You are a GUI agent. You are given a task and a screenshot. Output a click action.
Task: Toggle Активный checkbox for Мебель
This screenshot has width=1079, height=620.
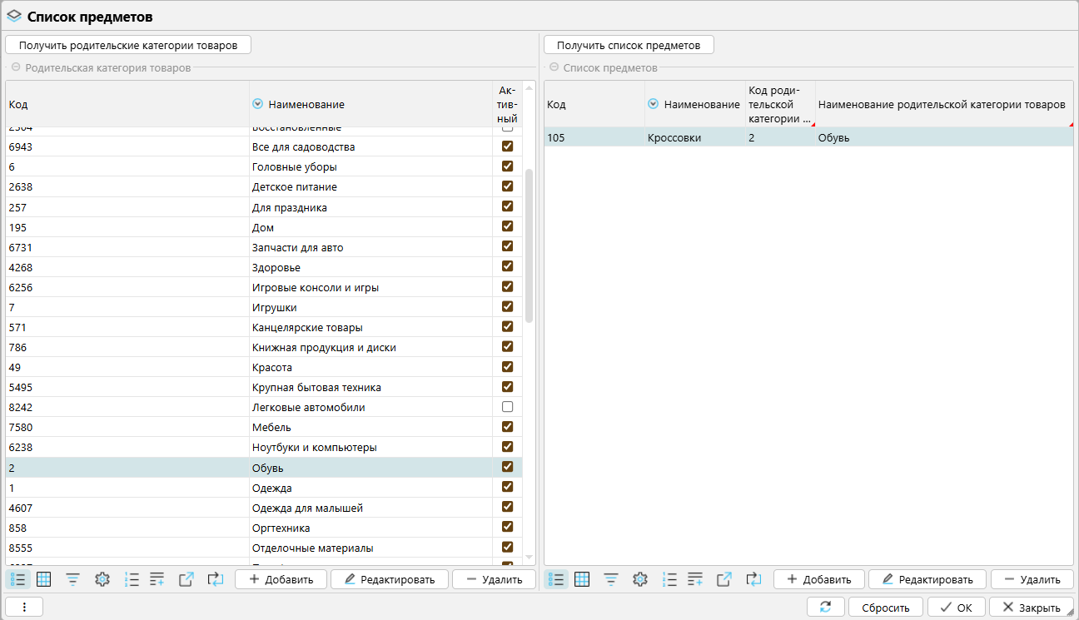507,427
